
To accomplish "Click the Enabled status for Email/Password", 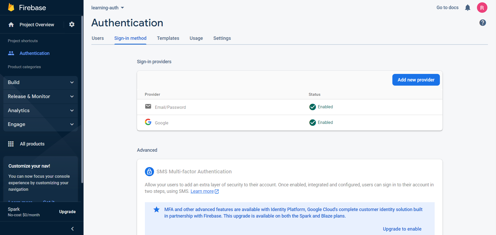I will pos(325,107).
